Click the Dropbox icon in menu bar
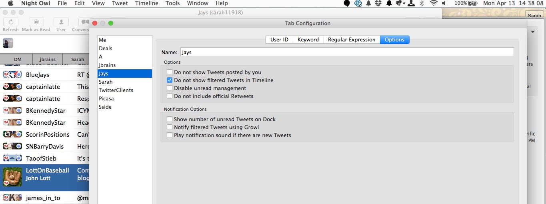 point(378,3)
